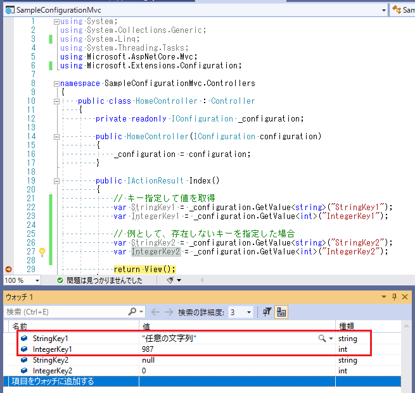Toggle the highlighted watch toolbar button next to the filter pin

281,312
